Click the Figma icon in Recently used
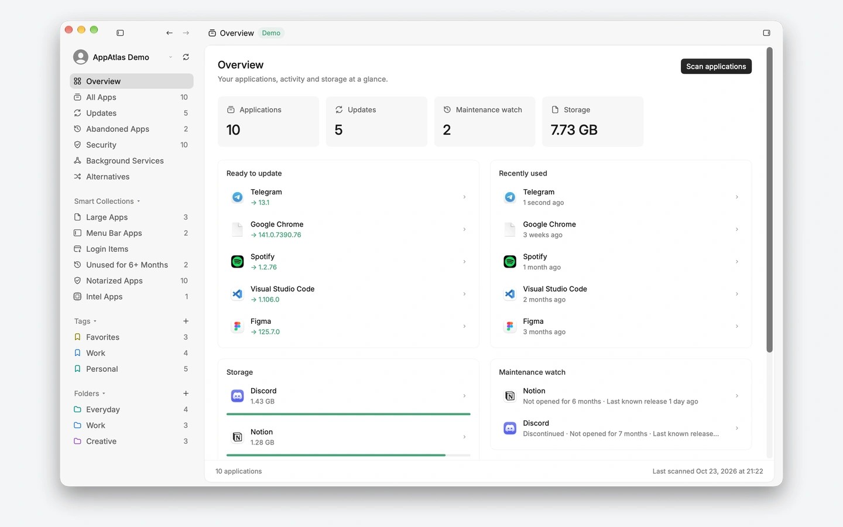843x527 pixels. (x=510, y=326)
